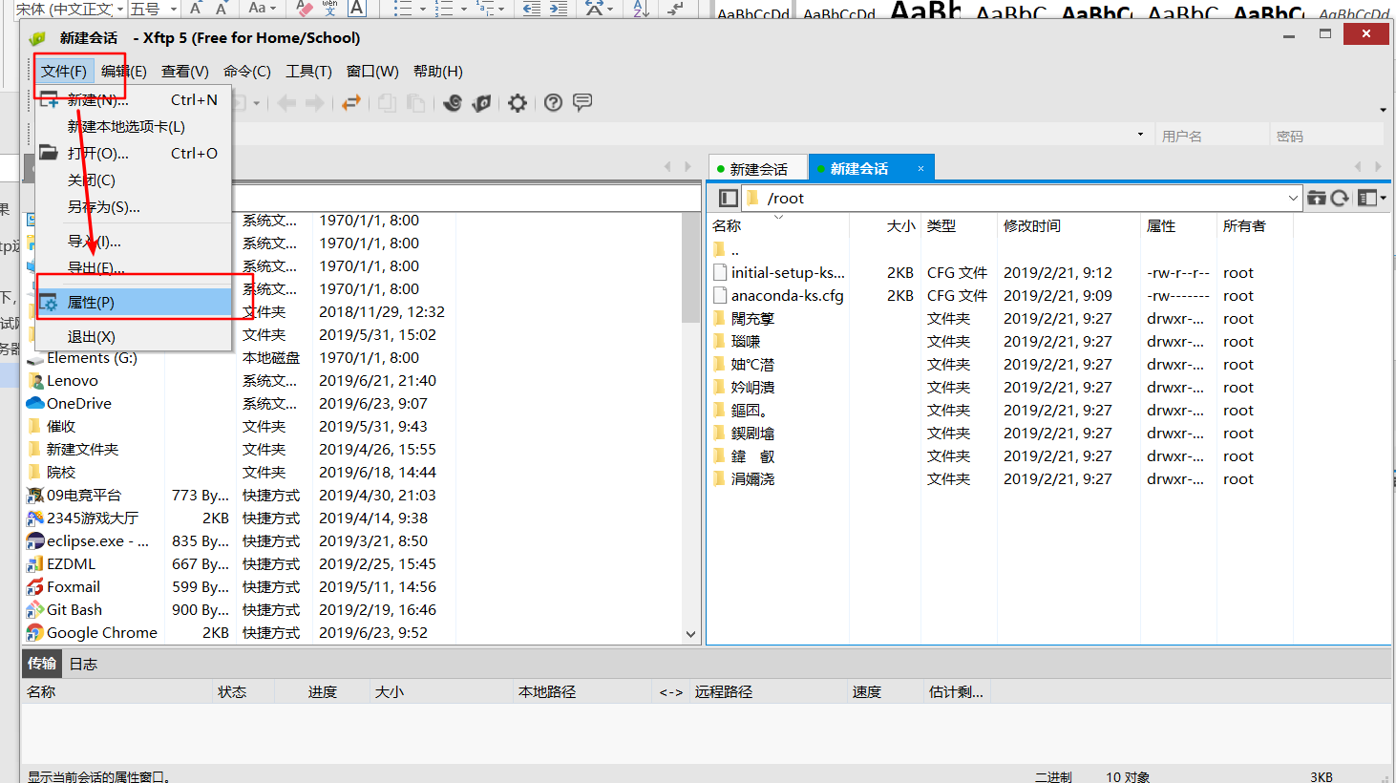Select initial-setup-ks... file in remote pane

coord(788,272)
